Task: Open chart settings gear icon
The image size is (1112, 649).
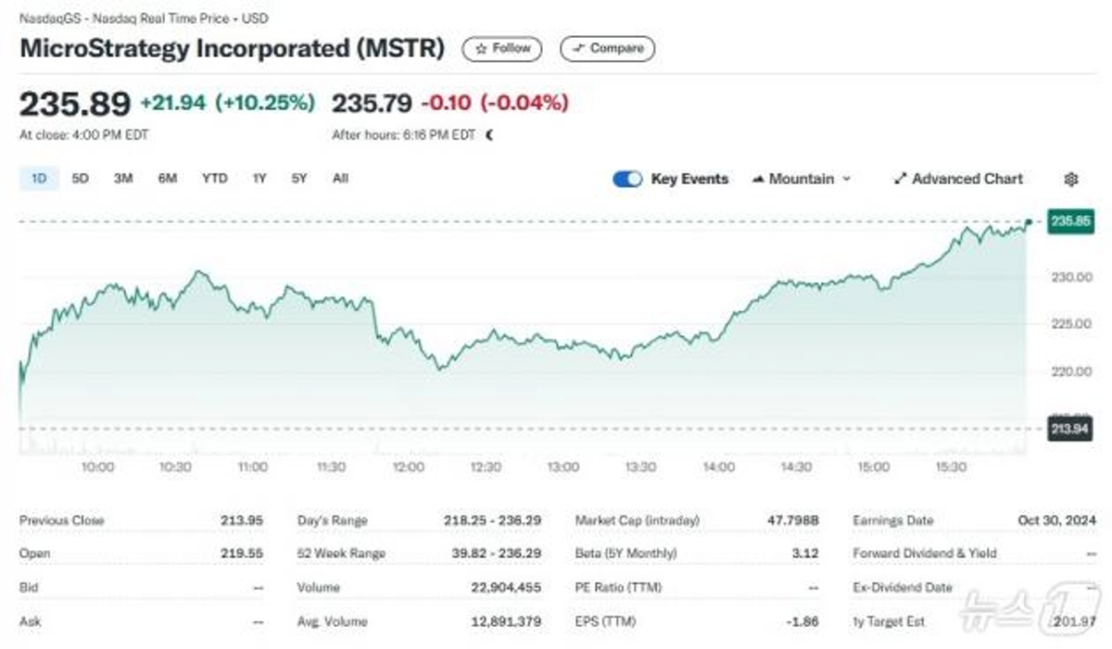Action: (x=1071, y=179)
